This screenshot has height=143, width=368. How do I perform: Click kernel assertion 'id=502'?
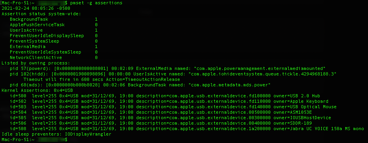tap(18, 102)
